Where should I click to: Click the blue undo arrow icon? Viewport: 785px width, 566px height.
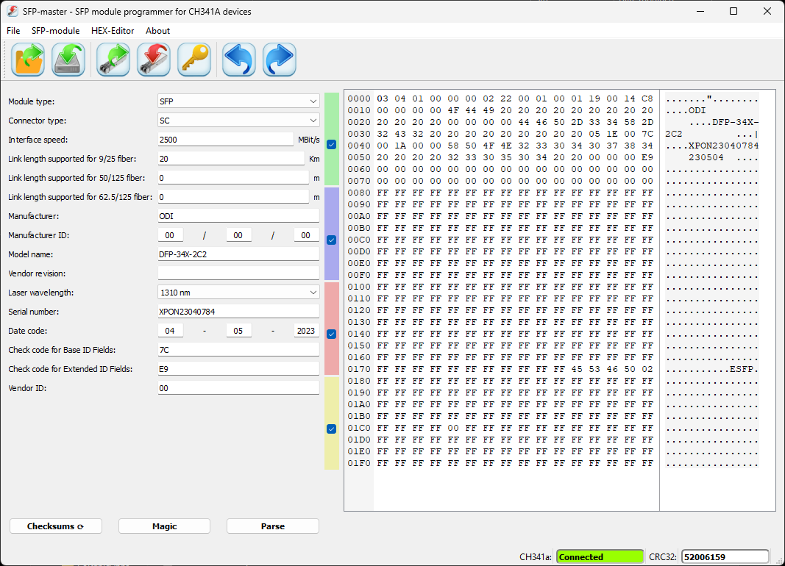pos(239,60)
